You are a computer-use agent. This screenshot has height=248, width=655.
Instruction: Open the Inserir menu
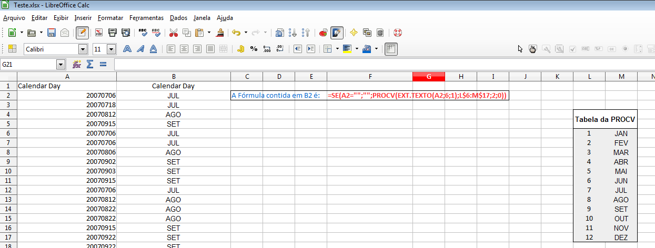(83, 17)
